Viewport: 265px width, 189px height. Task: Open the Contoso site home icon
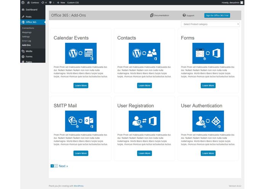pyautogui.click(x=28, y=3)
